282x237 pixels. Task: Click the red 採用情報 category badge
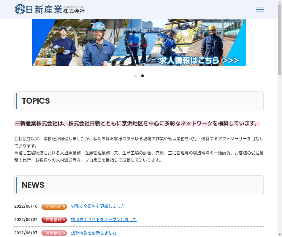pyautogui.click(x=54, y=220)
